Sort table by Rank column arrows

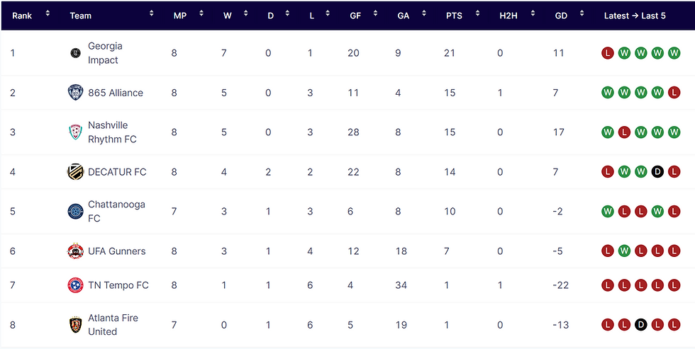coord(48,13)
